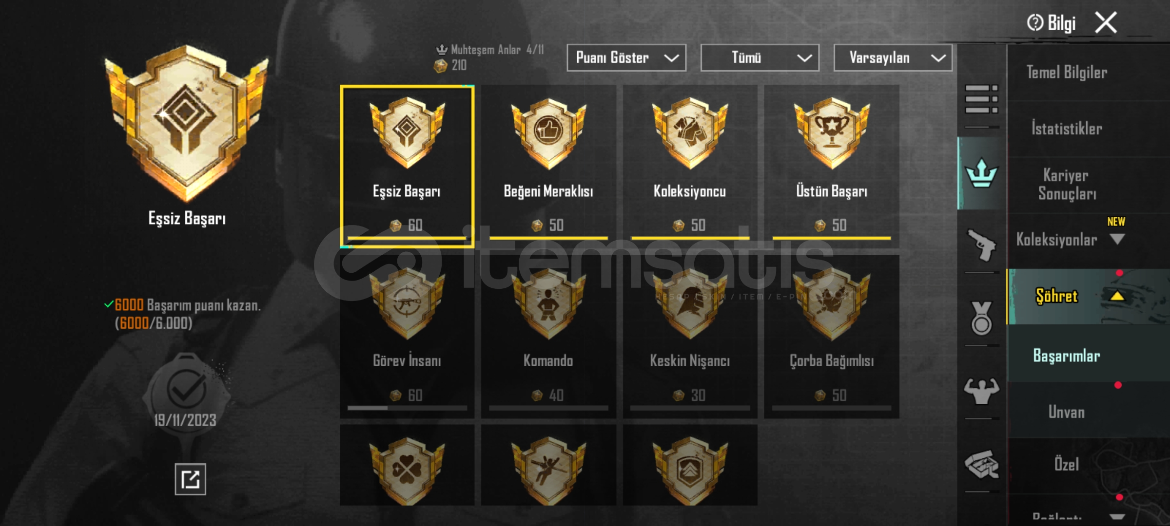1170x526 pixels.
Task: Open the Tümü filter dropdown
Action: pyautogui.click(x=760, y=57)
